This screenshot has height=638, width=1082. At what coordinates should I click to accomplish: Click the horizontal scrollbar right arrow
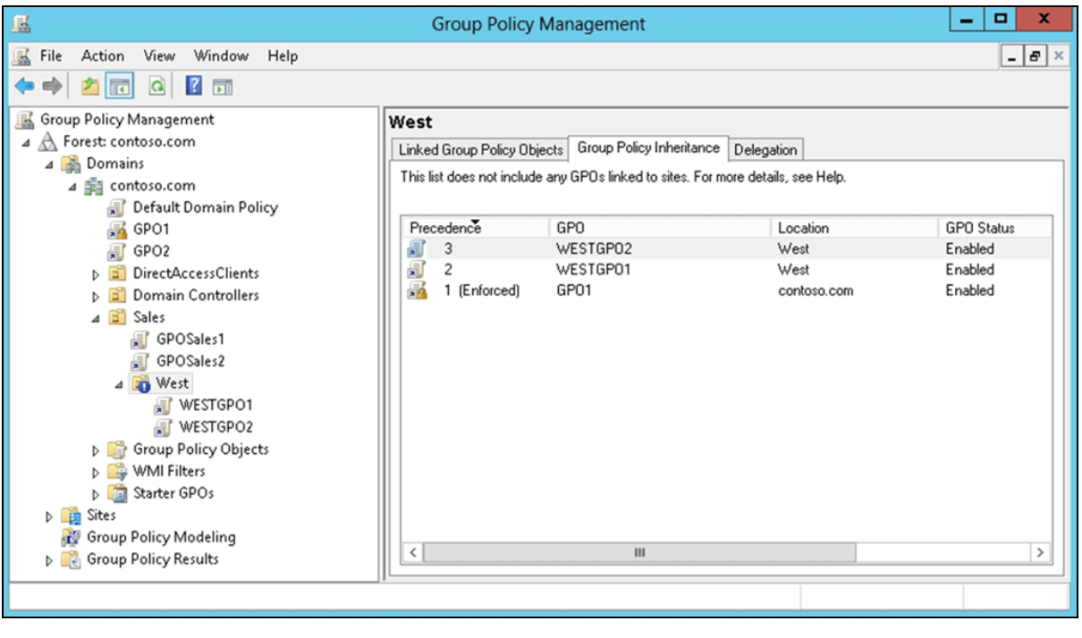point(1040,553)
